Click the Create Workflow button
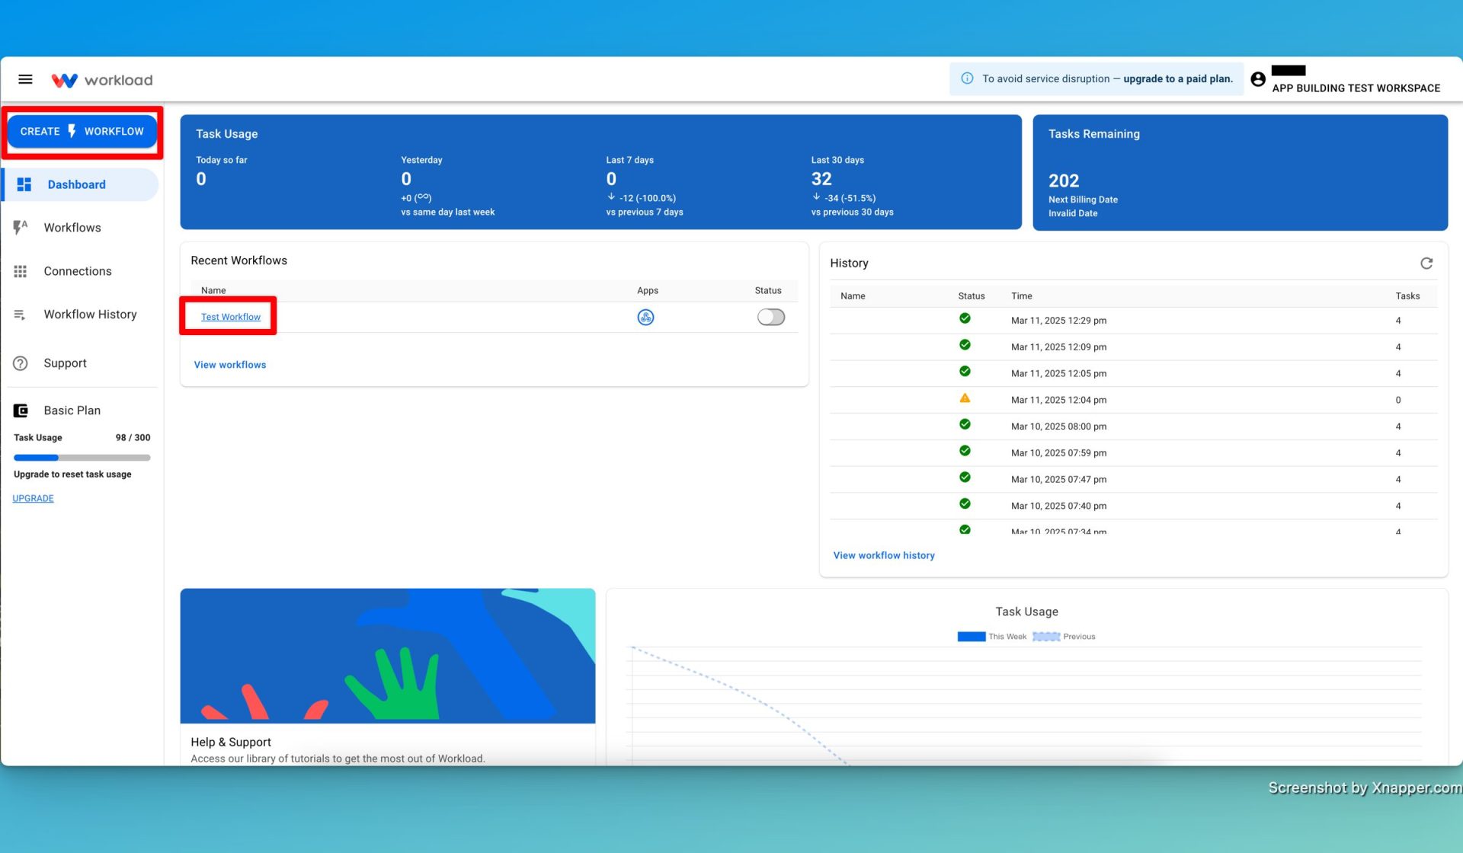1463x853 pixels. pyautogui.click(x=82, y=131)
